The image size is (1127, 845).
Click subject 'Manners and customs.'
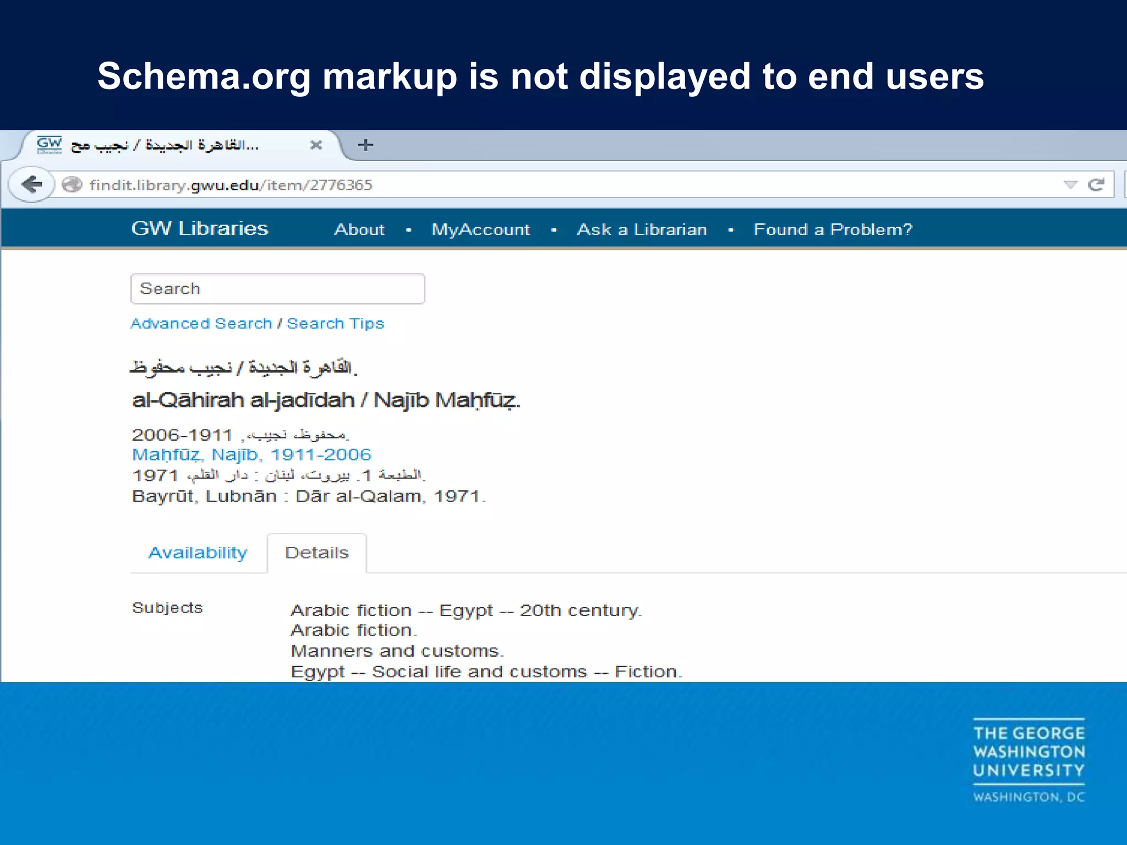point(397,651)
